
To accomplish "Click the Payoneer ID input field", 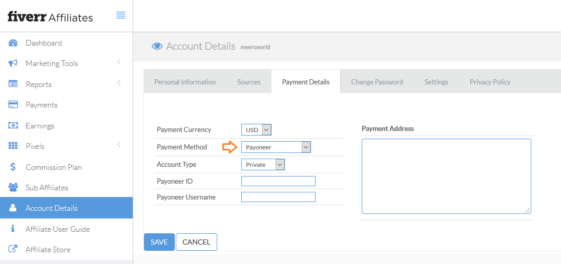I will 278,181.
